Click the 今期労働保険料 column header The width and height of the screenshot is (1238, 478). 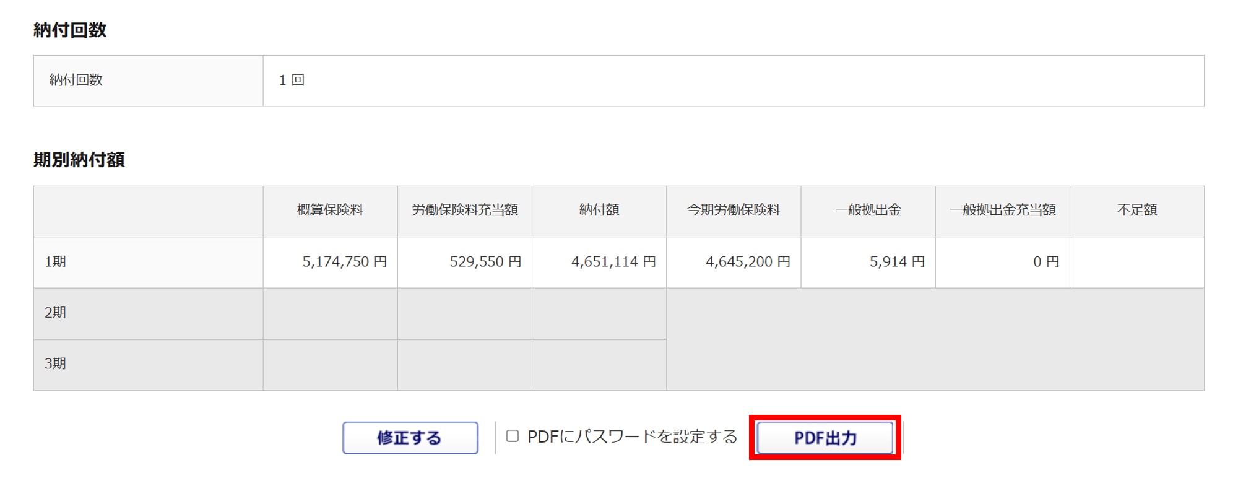[x=734, y=210]
